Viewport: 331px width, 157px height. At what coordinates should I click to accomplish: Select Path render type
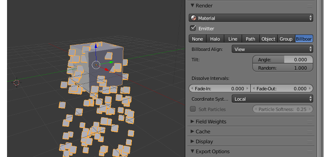pyautogui.click(x=250, y=39)
